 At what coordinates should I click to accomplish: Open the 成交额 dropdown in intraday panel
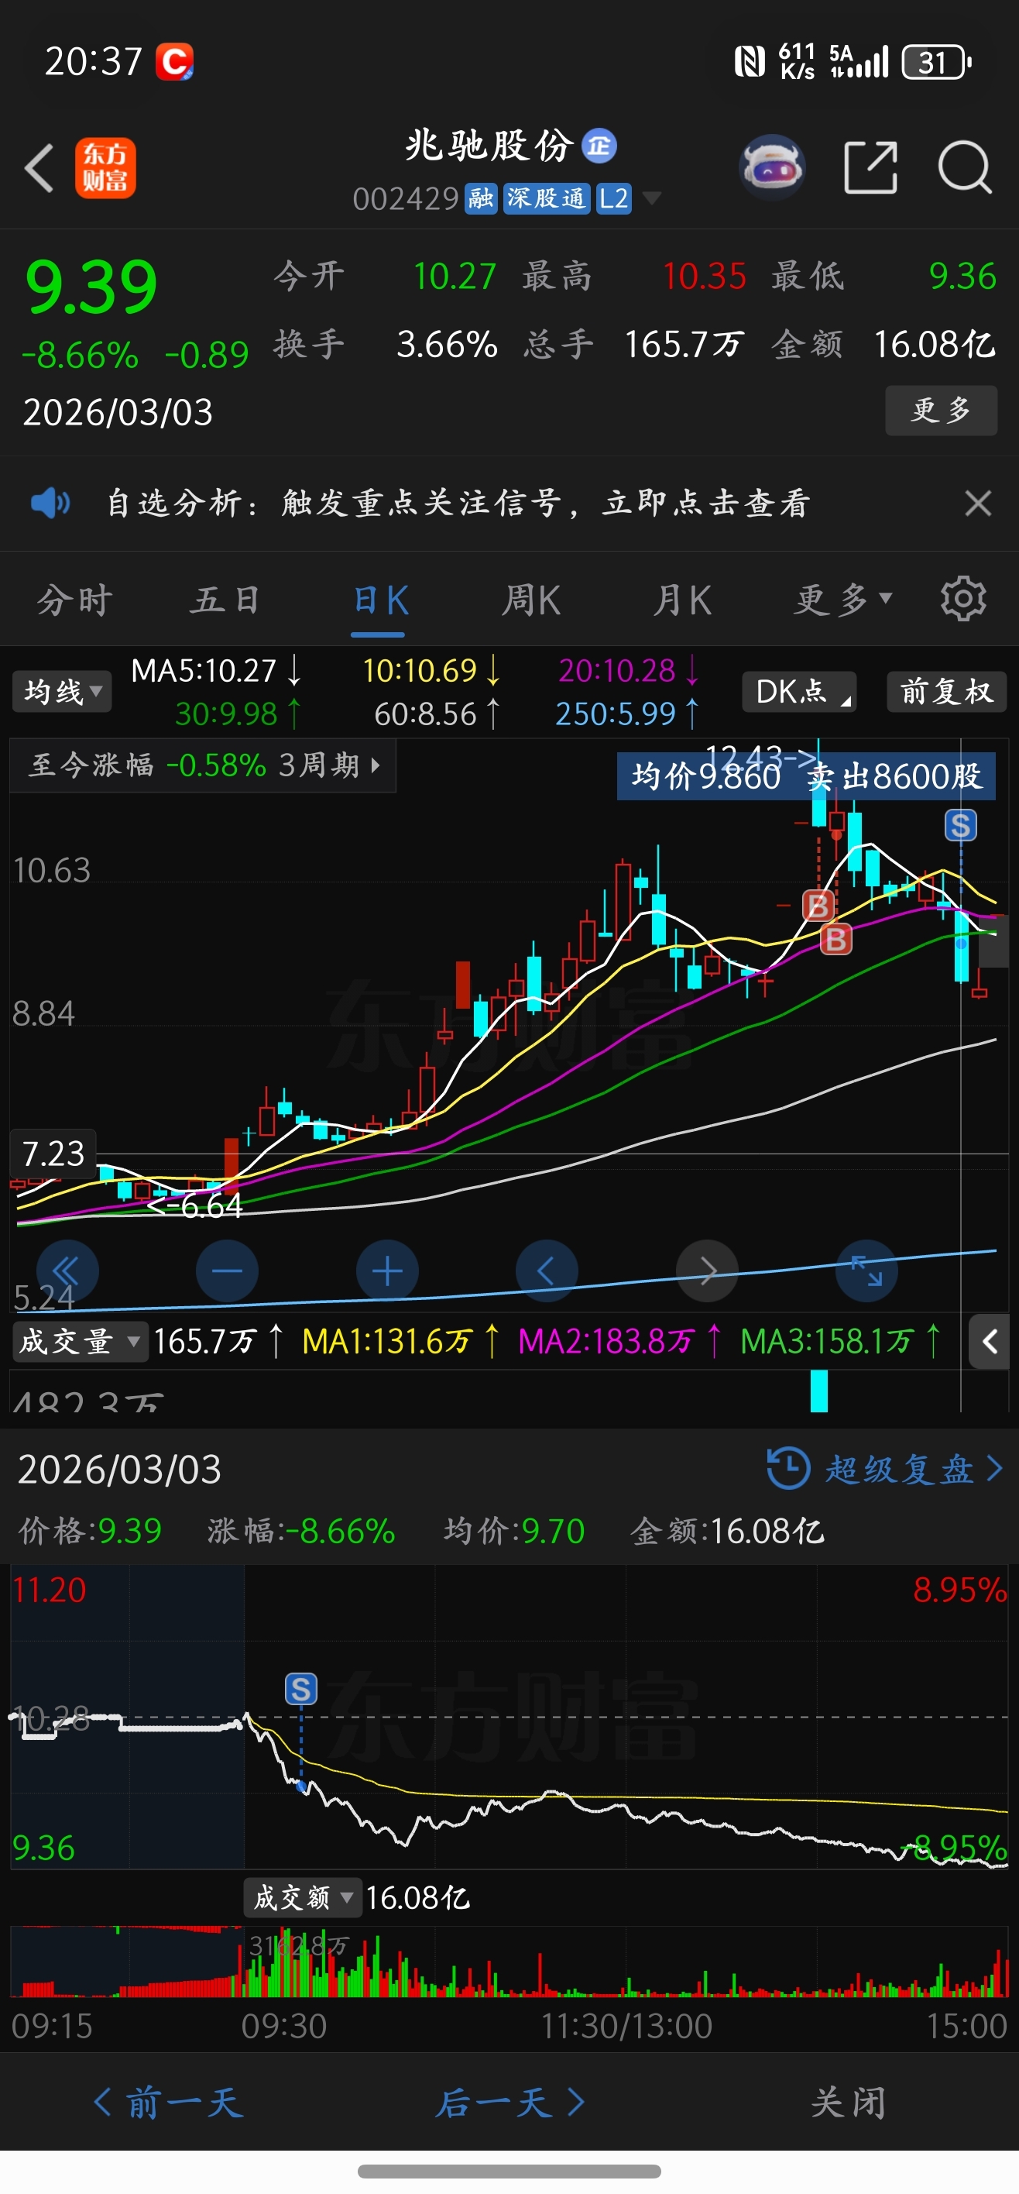tap(302, 1897)
